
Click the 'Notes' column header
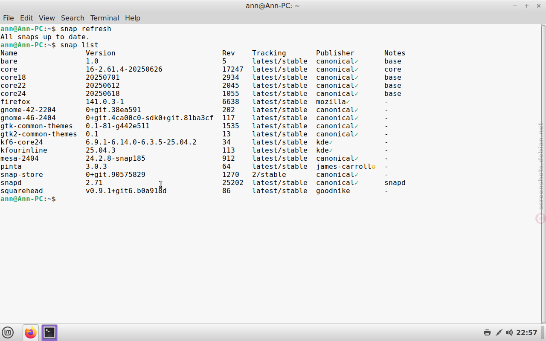pos(395,53)
